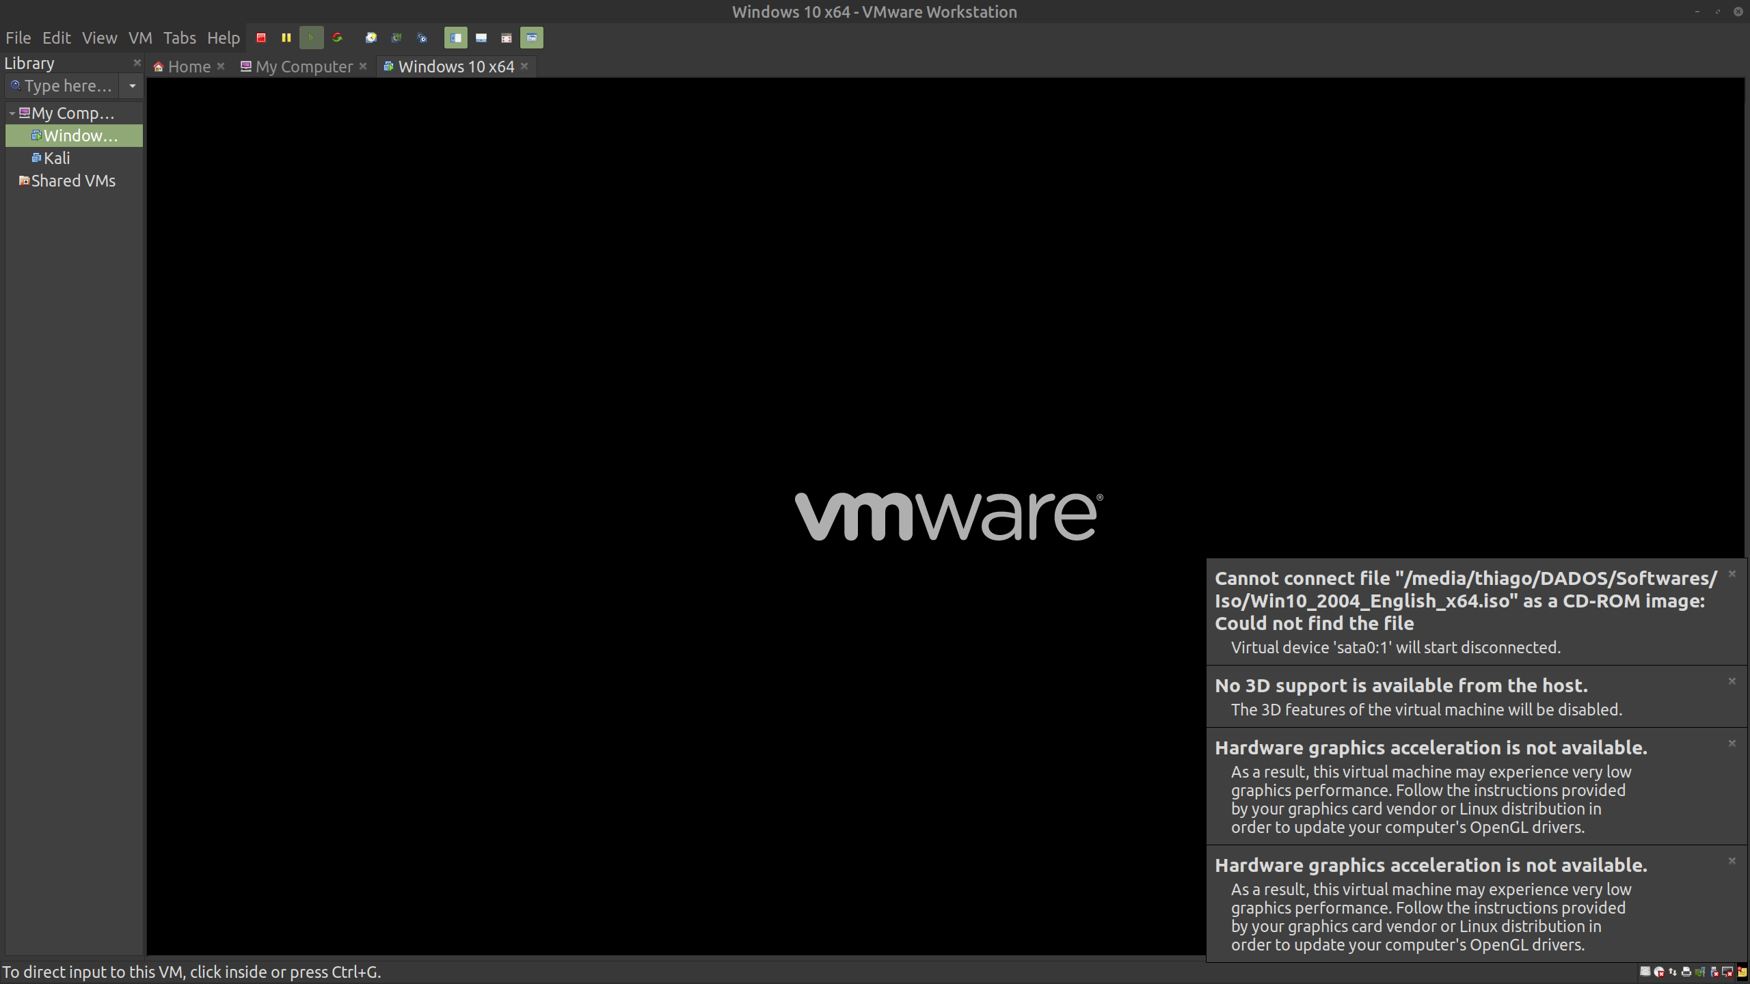
Task: Open the Tabs menu
Action: pyautogui.click(x=179, y=38)
